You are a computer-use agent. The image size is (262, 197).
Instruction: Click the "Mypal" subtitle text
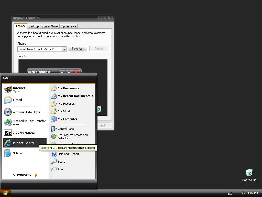[x=16, y=91]
